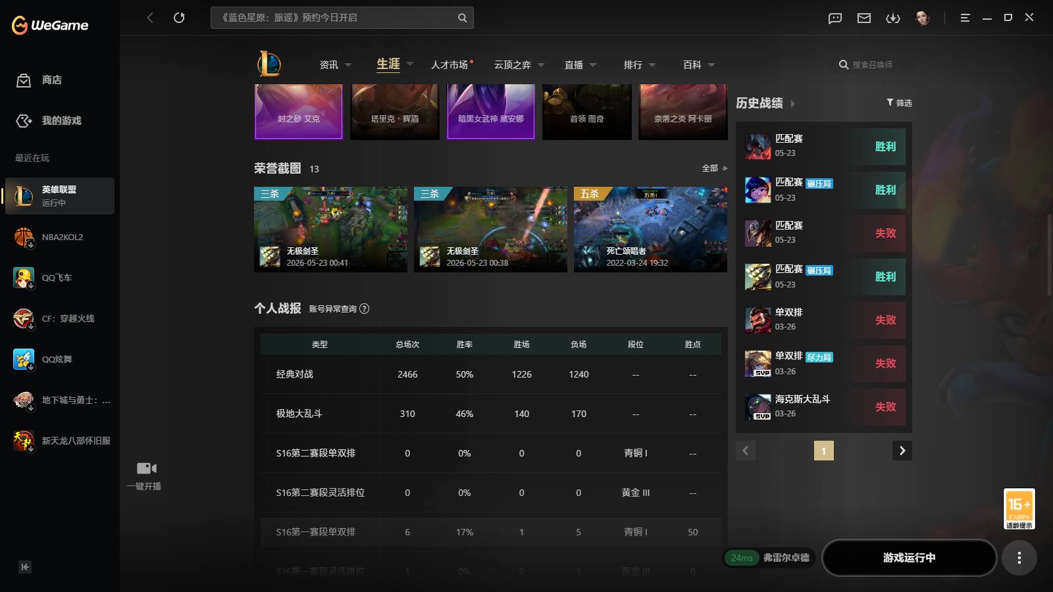Click the 弗雷尔卓德 server ping indicator
The image size is (1053, 592).
point(769,558)
